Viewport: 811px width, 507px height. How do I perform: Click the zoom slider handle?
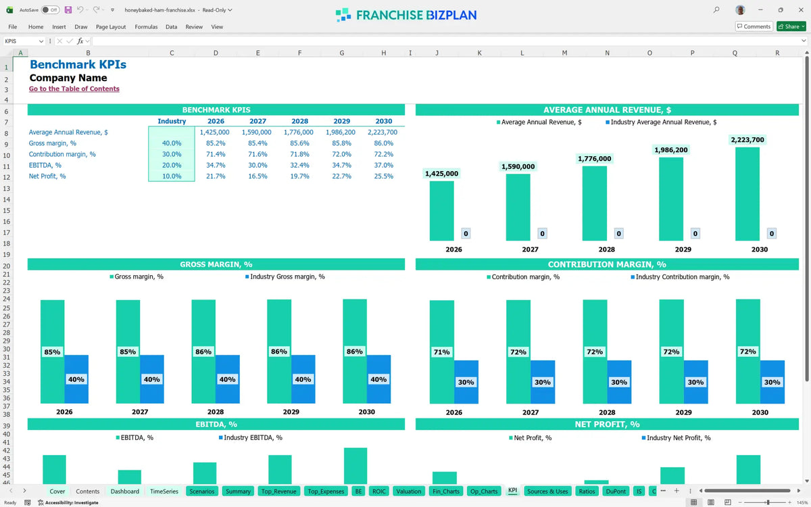tap(767, 502)
